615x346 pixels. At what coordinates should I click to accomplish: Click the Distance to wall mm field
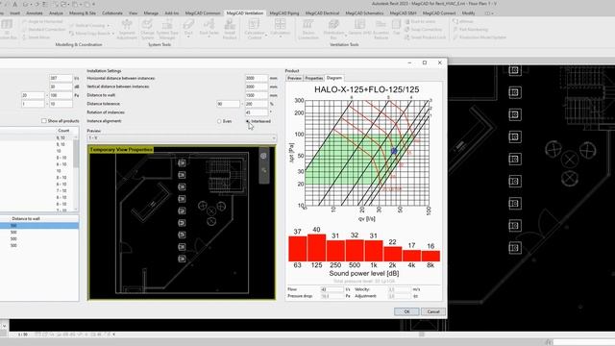point(257,95)
